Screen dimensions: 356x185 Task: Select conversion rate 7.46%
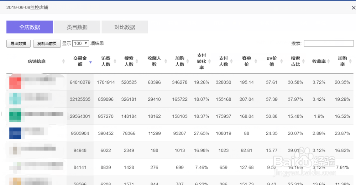pyautogui.click(x=201, y=168)
